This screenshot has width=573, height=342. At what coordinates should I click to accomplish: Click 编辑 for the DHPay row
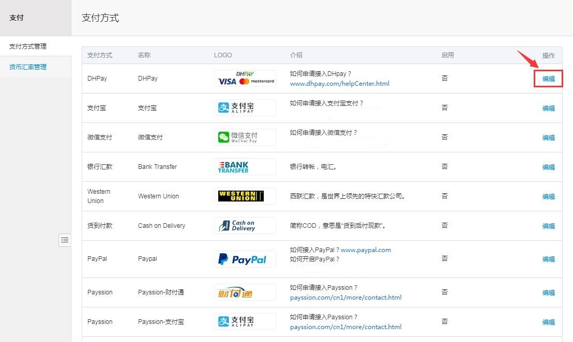pos(548,79)
